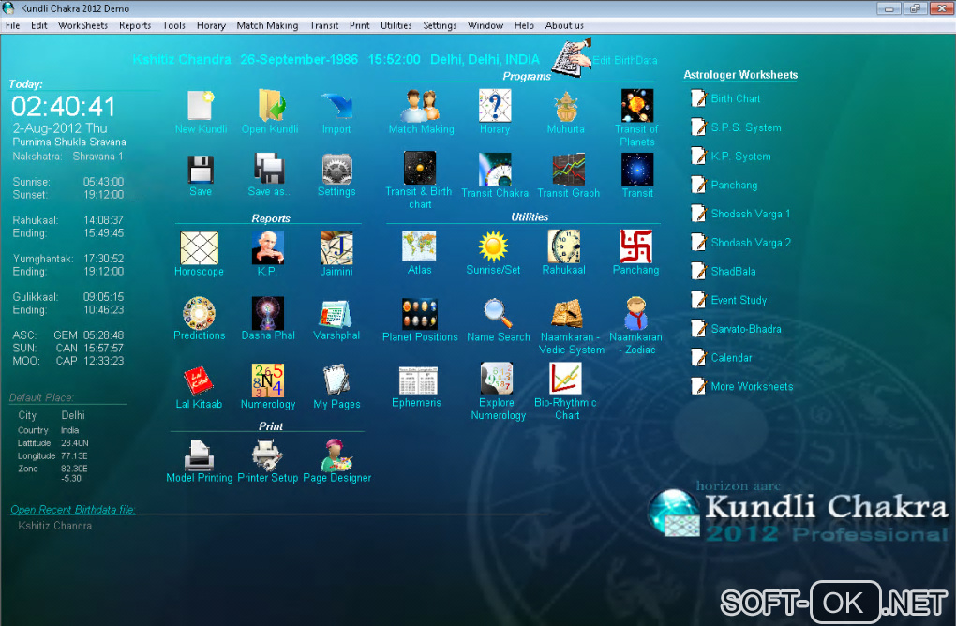Open Dasha Phal report
Viewport: 956px width, 626px height.
(268, 313)
